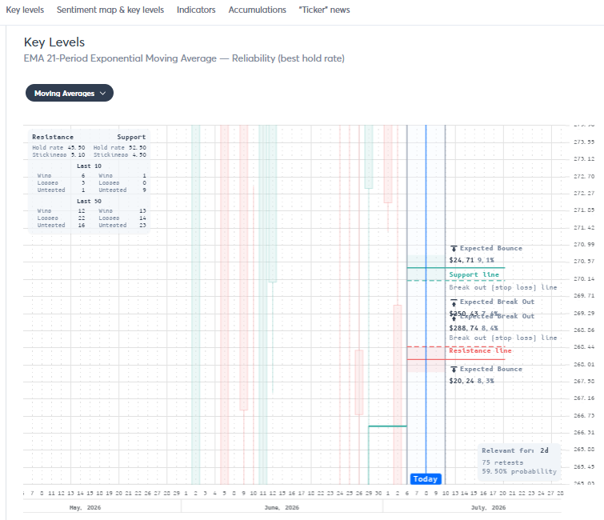Click the Today marker on the timeline
604x520 pixels.
426,478
